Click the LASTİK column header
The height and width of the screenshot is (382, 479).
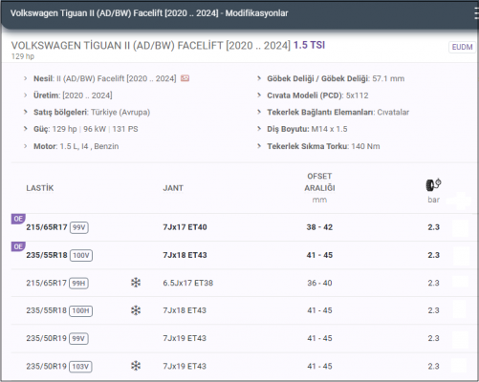click(40, 188)
